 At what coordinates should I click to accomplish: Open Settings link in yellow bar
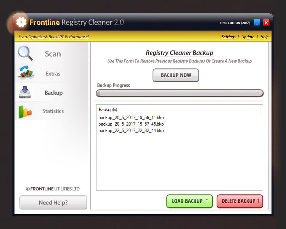228,37
